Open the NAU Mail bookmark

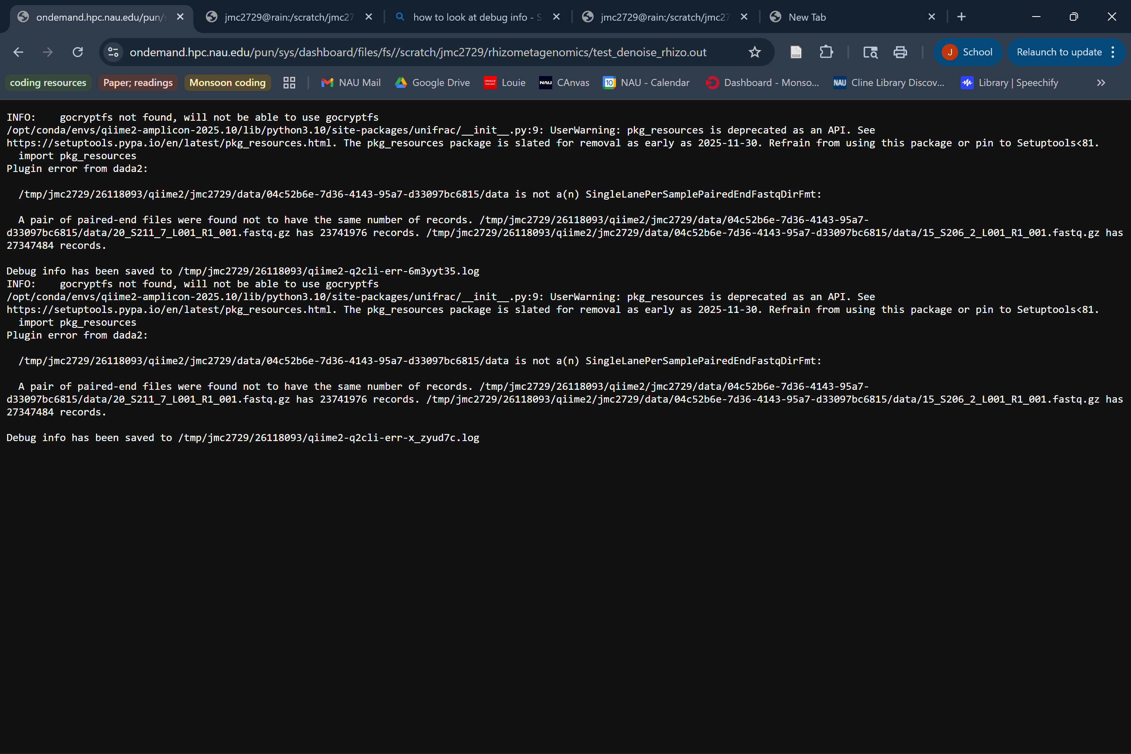(351, 83)
